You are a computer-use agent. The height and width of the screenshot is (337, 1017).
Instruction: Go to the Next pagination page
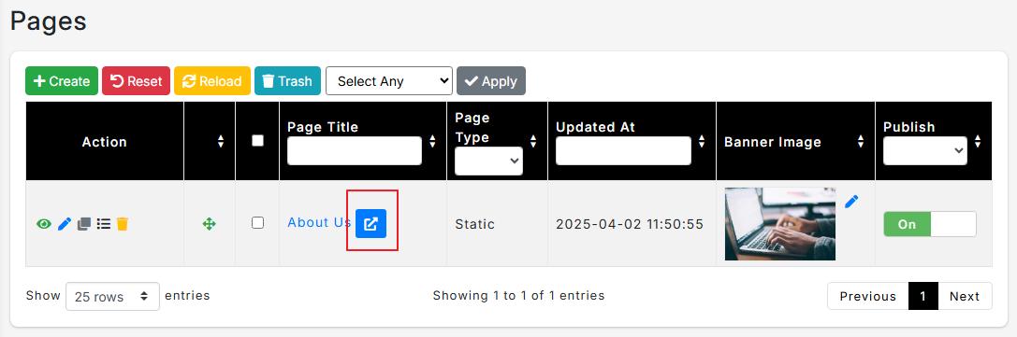click(965, 296)
